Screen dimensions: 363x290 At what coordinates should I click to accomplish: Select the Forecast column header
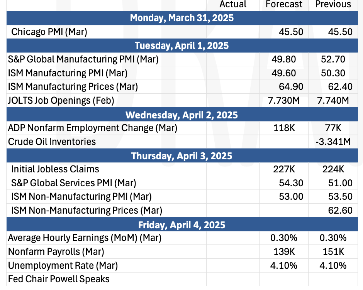click(284, 4)
